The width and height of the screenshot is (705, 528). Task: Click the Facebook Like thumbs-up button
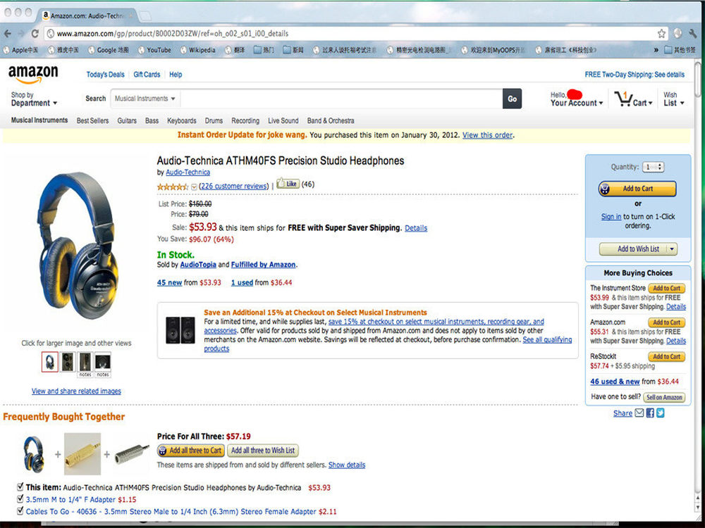(x=288, y=184)
